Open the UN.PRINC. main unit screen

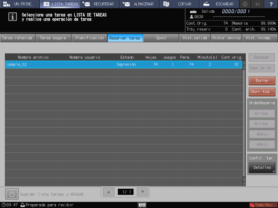coord(19,4)
